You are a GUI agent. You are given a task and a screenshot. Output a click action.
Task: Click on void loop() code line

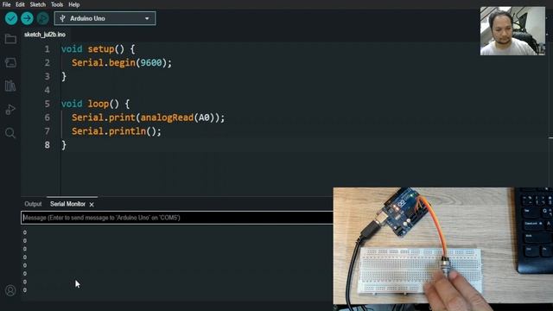click(x=95, y=104)
